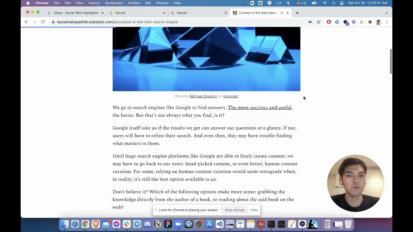This screenshot has height=232, width=413.
Task: Open the Michael Dziedzic photo credit link
Action: pyautogui.click(x=203, y=96)
